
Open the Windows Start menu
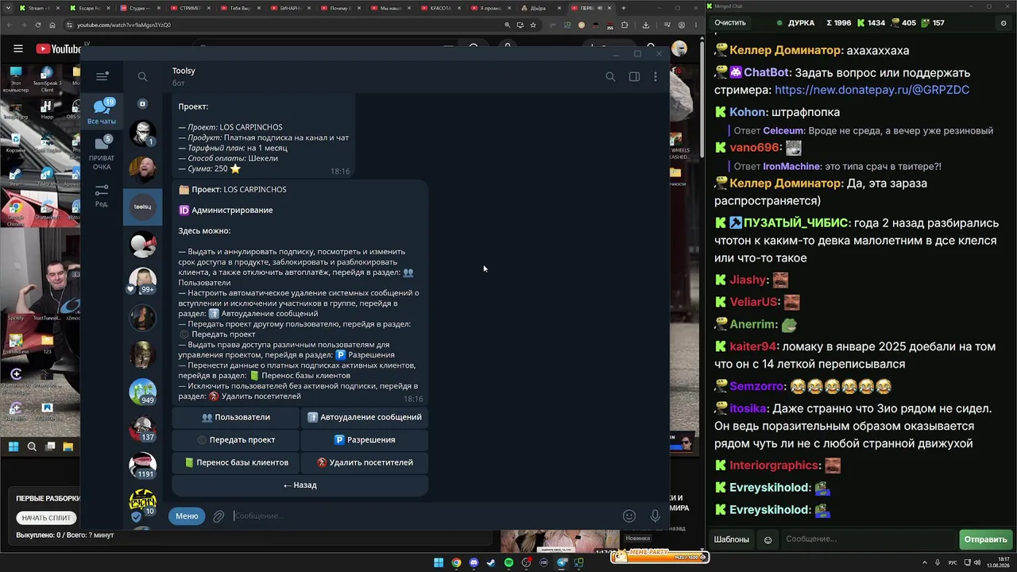pyautogui.click(x=438, y=563)
